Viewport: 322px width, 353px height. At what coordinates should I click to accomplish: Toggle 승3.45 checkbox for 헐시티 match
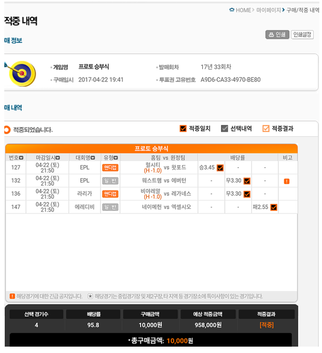(x=220, y=168)
